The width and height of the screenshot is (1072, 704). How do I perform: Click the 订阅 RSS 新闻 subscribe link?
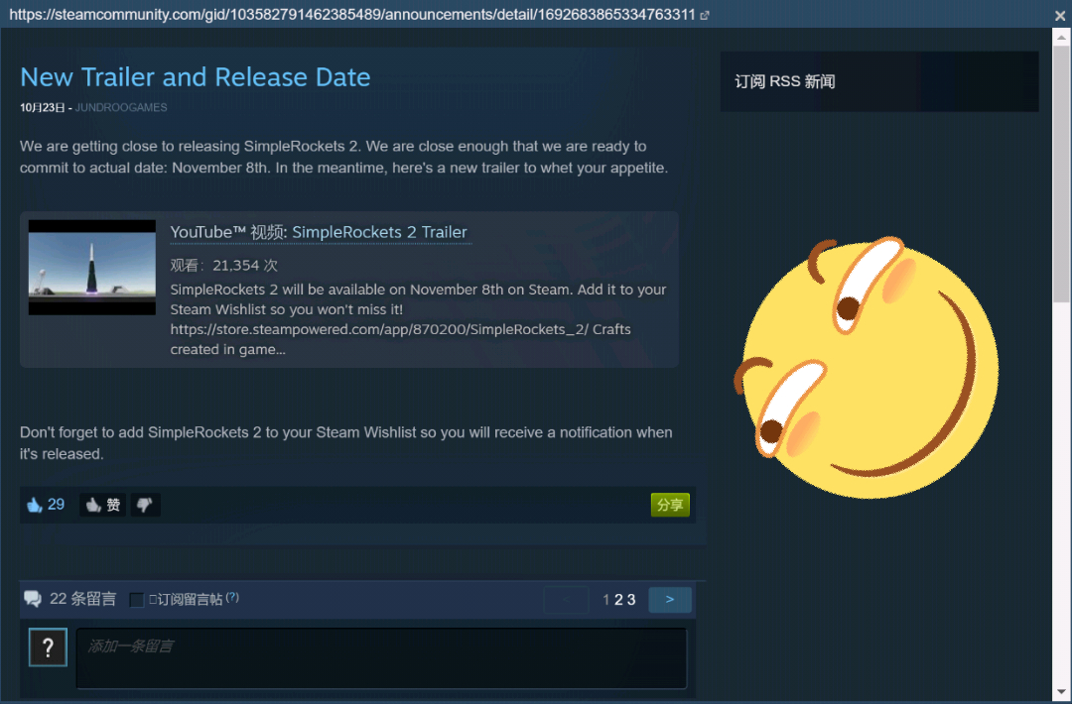tap(785, 81)
